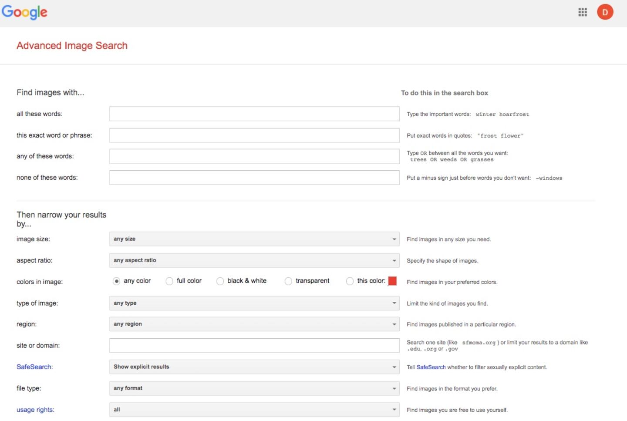Choose the black & white radio option

coord(220,281)
